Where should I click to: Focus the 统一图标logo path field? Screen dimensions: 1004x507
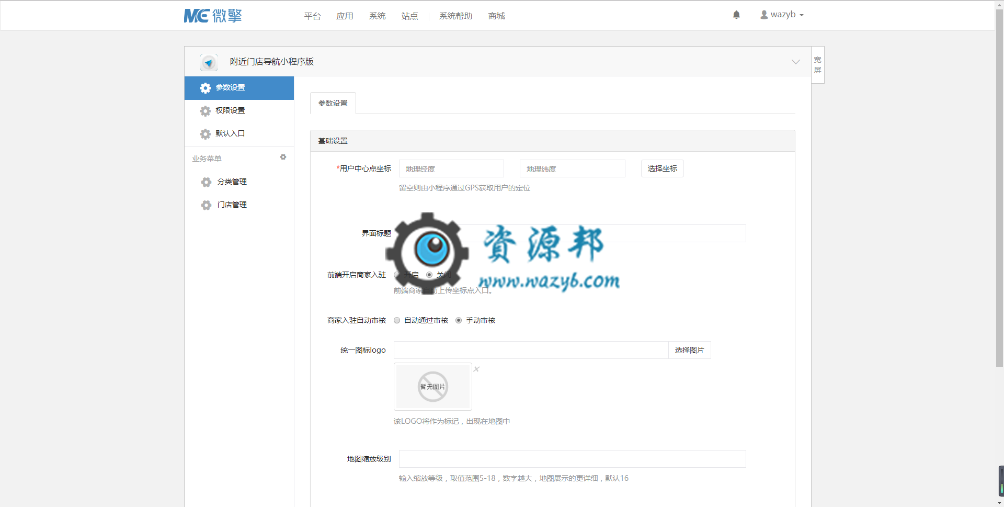(531, 350)
